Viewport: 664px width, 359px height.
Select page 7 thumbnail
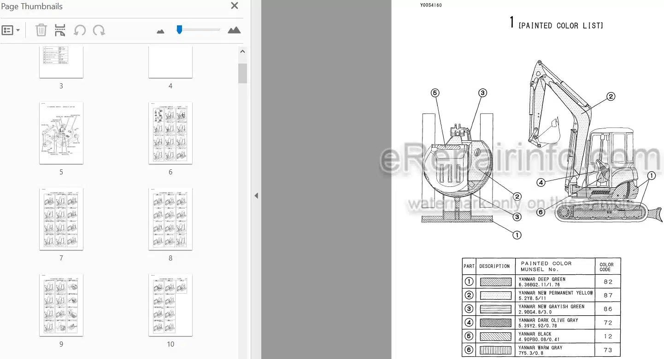61,219
